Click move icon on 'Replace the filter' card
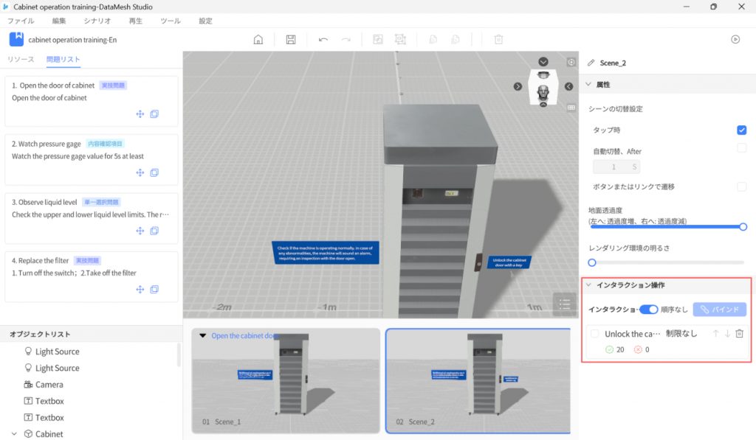The height and width of the screenshot is (440, 756). click(140, 290)
